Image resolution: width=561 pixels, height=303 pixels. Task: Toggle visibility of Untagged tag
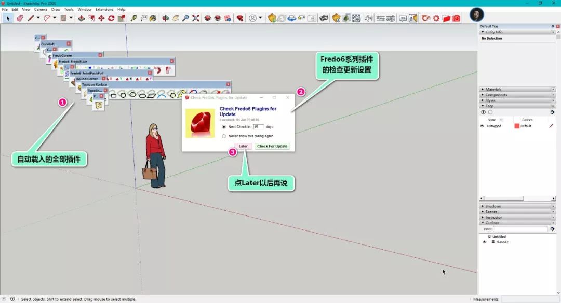point(482,126)
